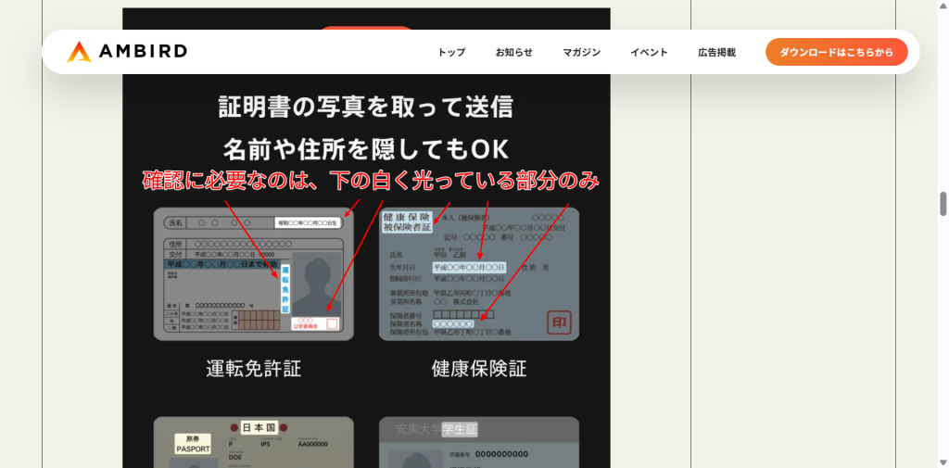
Task: Click the student ID card illustration
Action: click(479, 442)
